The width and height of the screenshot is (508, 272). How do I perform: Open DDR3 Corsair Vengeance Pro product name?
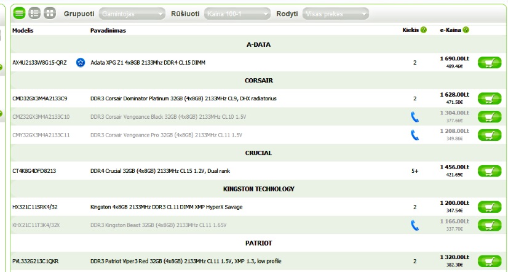(166, 135)
